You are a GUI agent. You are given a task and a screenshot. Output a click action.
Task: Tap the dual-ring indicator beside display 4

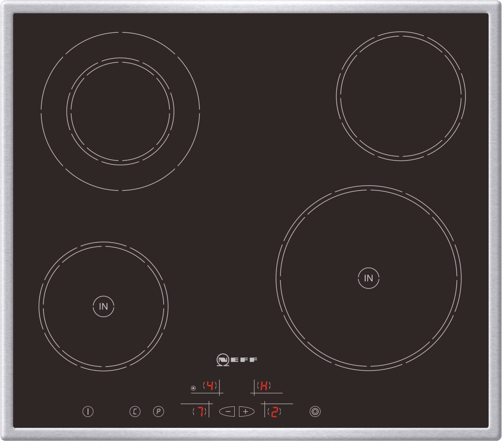[x=193, y=388]
